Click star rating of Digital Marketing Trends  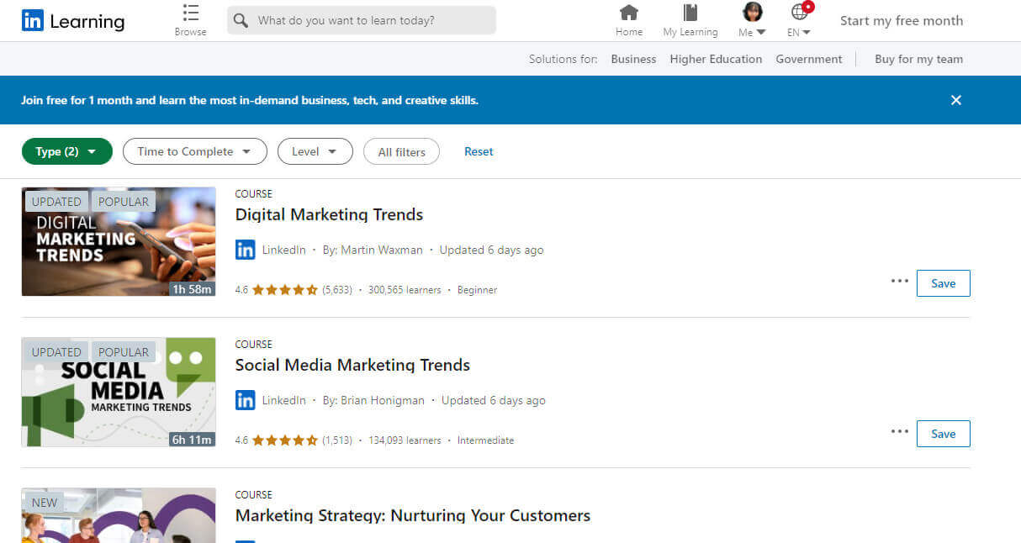point(284,290)
